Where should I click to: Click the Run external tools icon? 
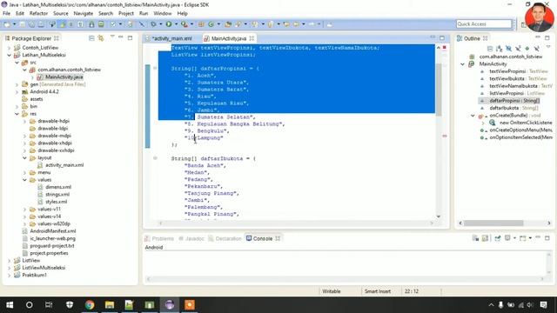184,24
